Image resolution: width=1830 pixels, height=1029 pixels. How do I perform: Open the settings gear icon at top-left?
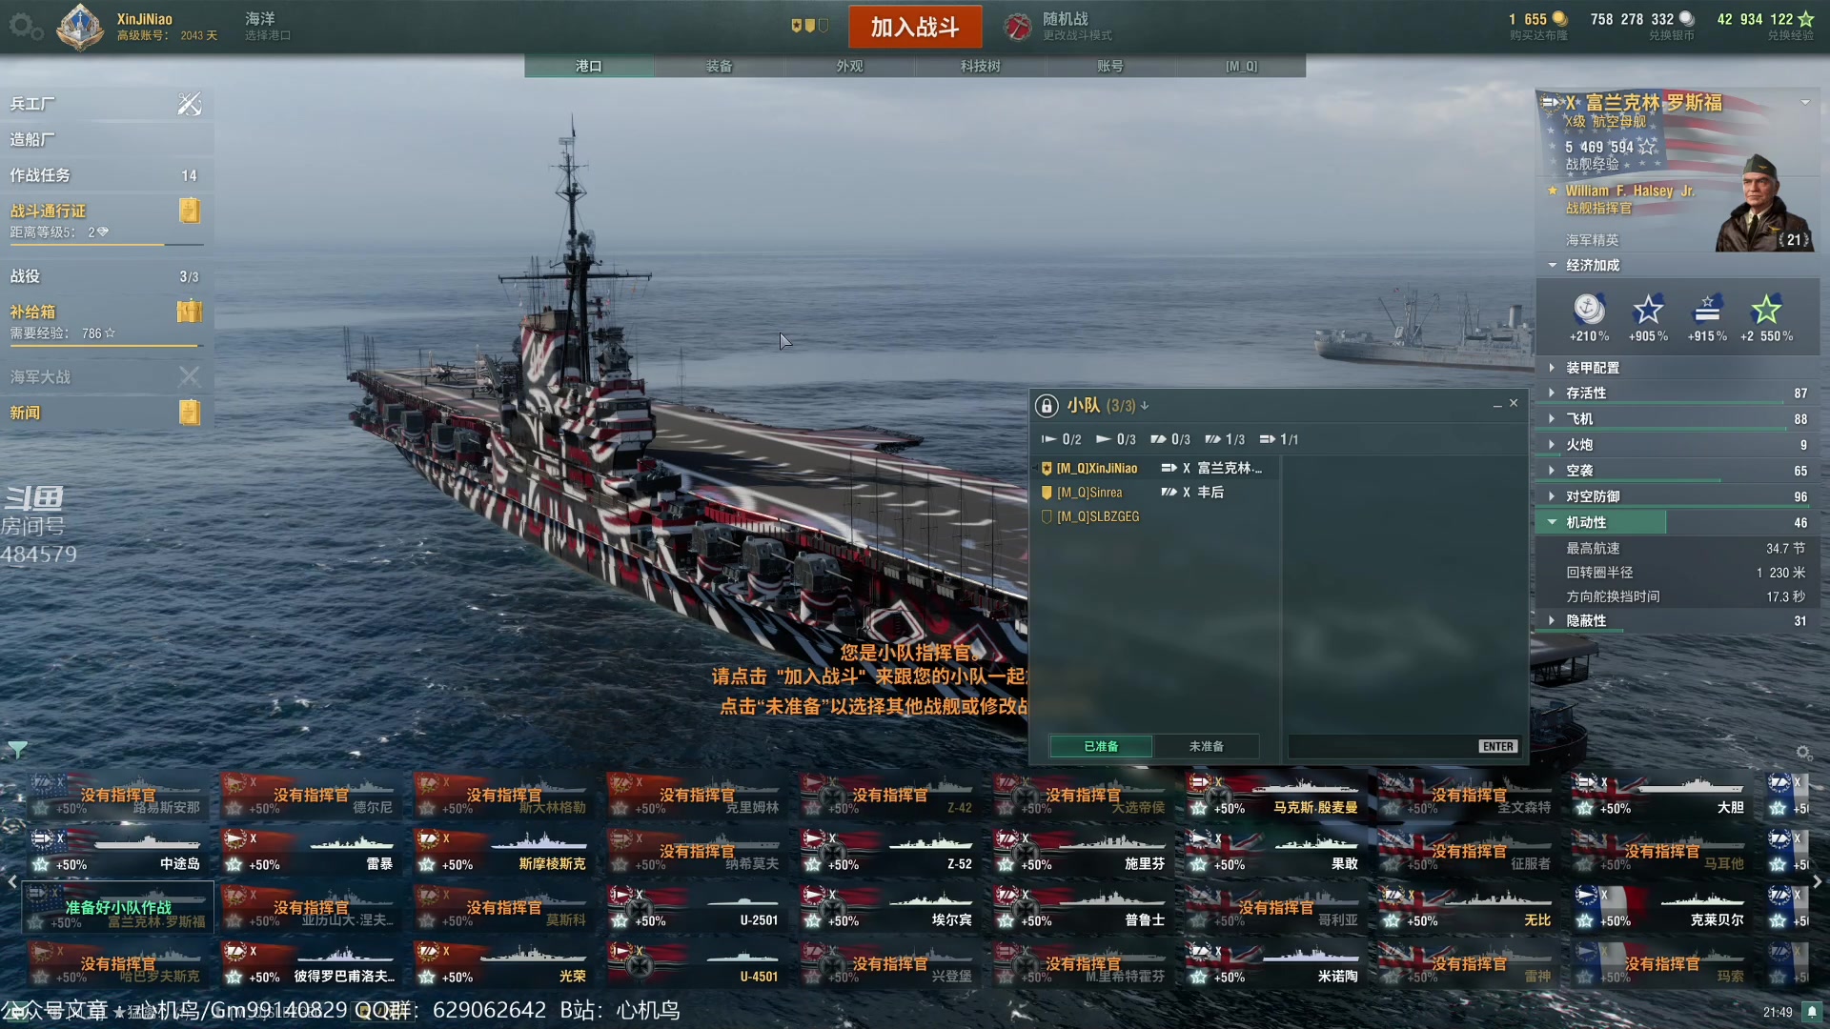click(x=26, y=27)
